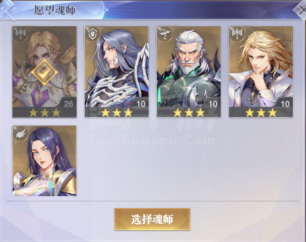Close the 愿望魂师 dialog

(301, 9)
